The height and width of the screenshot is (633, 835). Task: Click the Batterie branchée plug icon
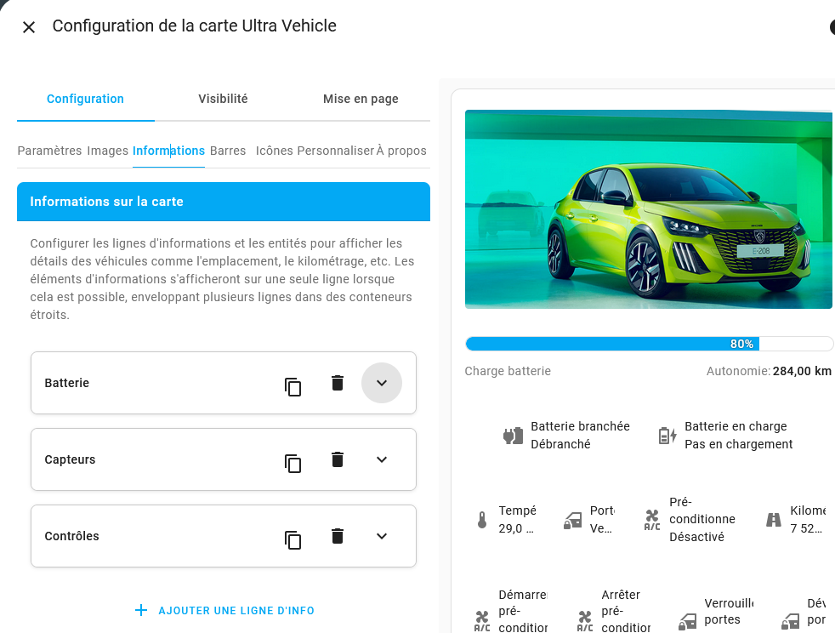[x=514, y=436]
